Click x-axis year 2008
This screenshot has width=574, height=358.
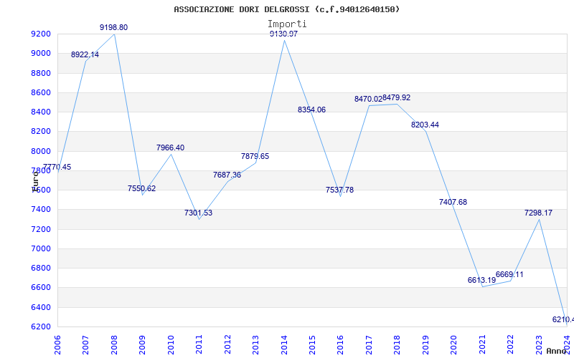coord(114,345)
